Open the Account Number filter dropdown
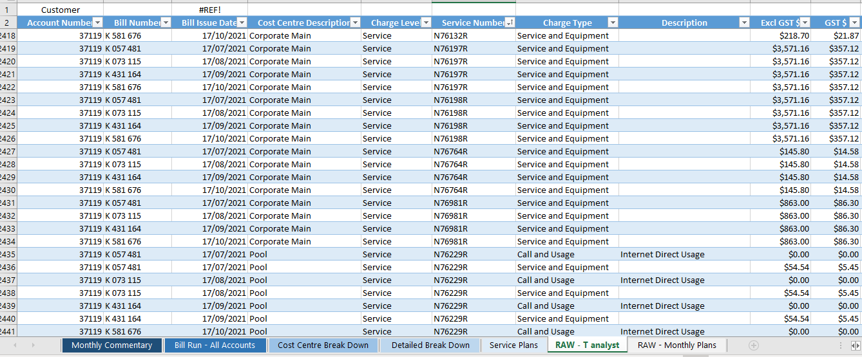This screenshot has width=862, height=357. pyautogui.click(x=97, y=23)
